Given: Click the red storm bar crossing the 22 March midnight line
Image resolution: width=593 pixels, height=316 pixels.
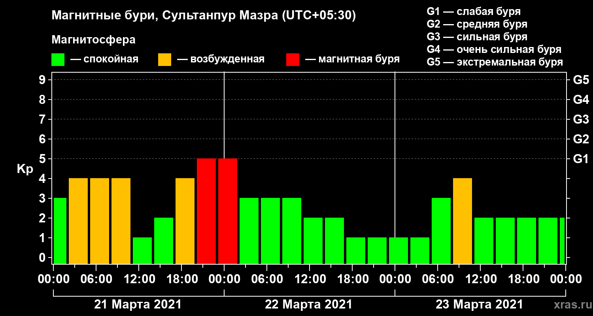Looking at the screenshot, I should (x=228, y=211).
